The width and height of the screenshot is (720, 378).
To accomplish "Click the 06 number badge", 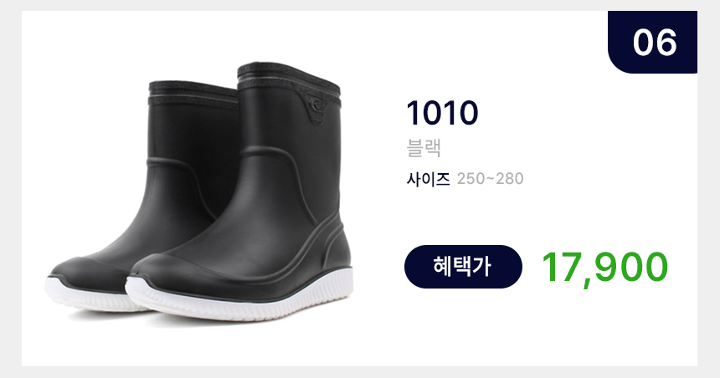I will (x=652, y=42).
